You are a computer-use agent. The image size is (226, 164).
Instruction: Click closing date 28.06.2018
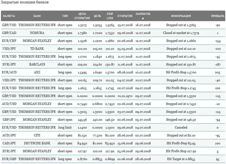143,159
